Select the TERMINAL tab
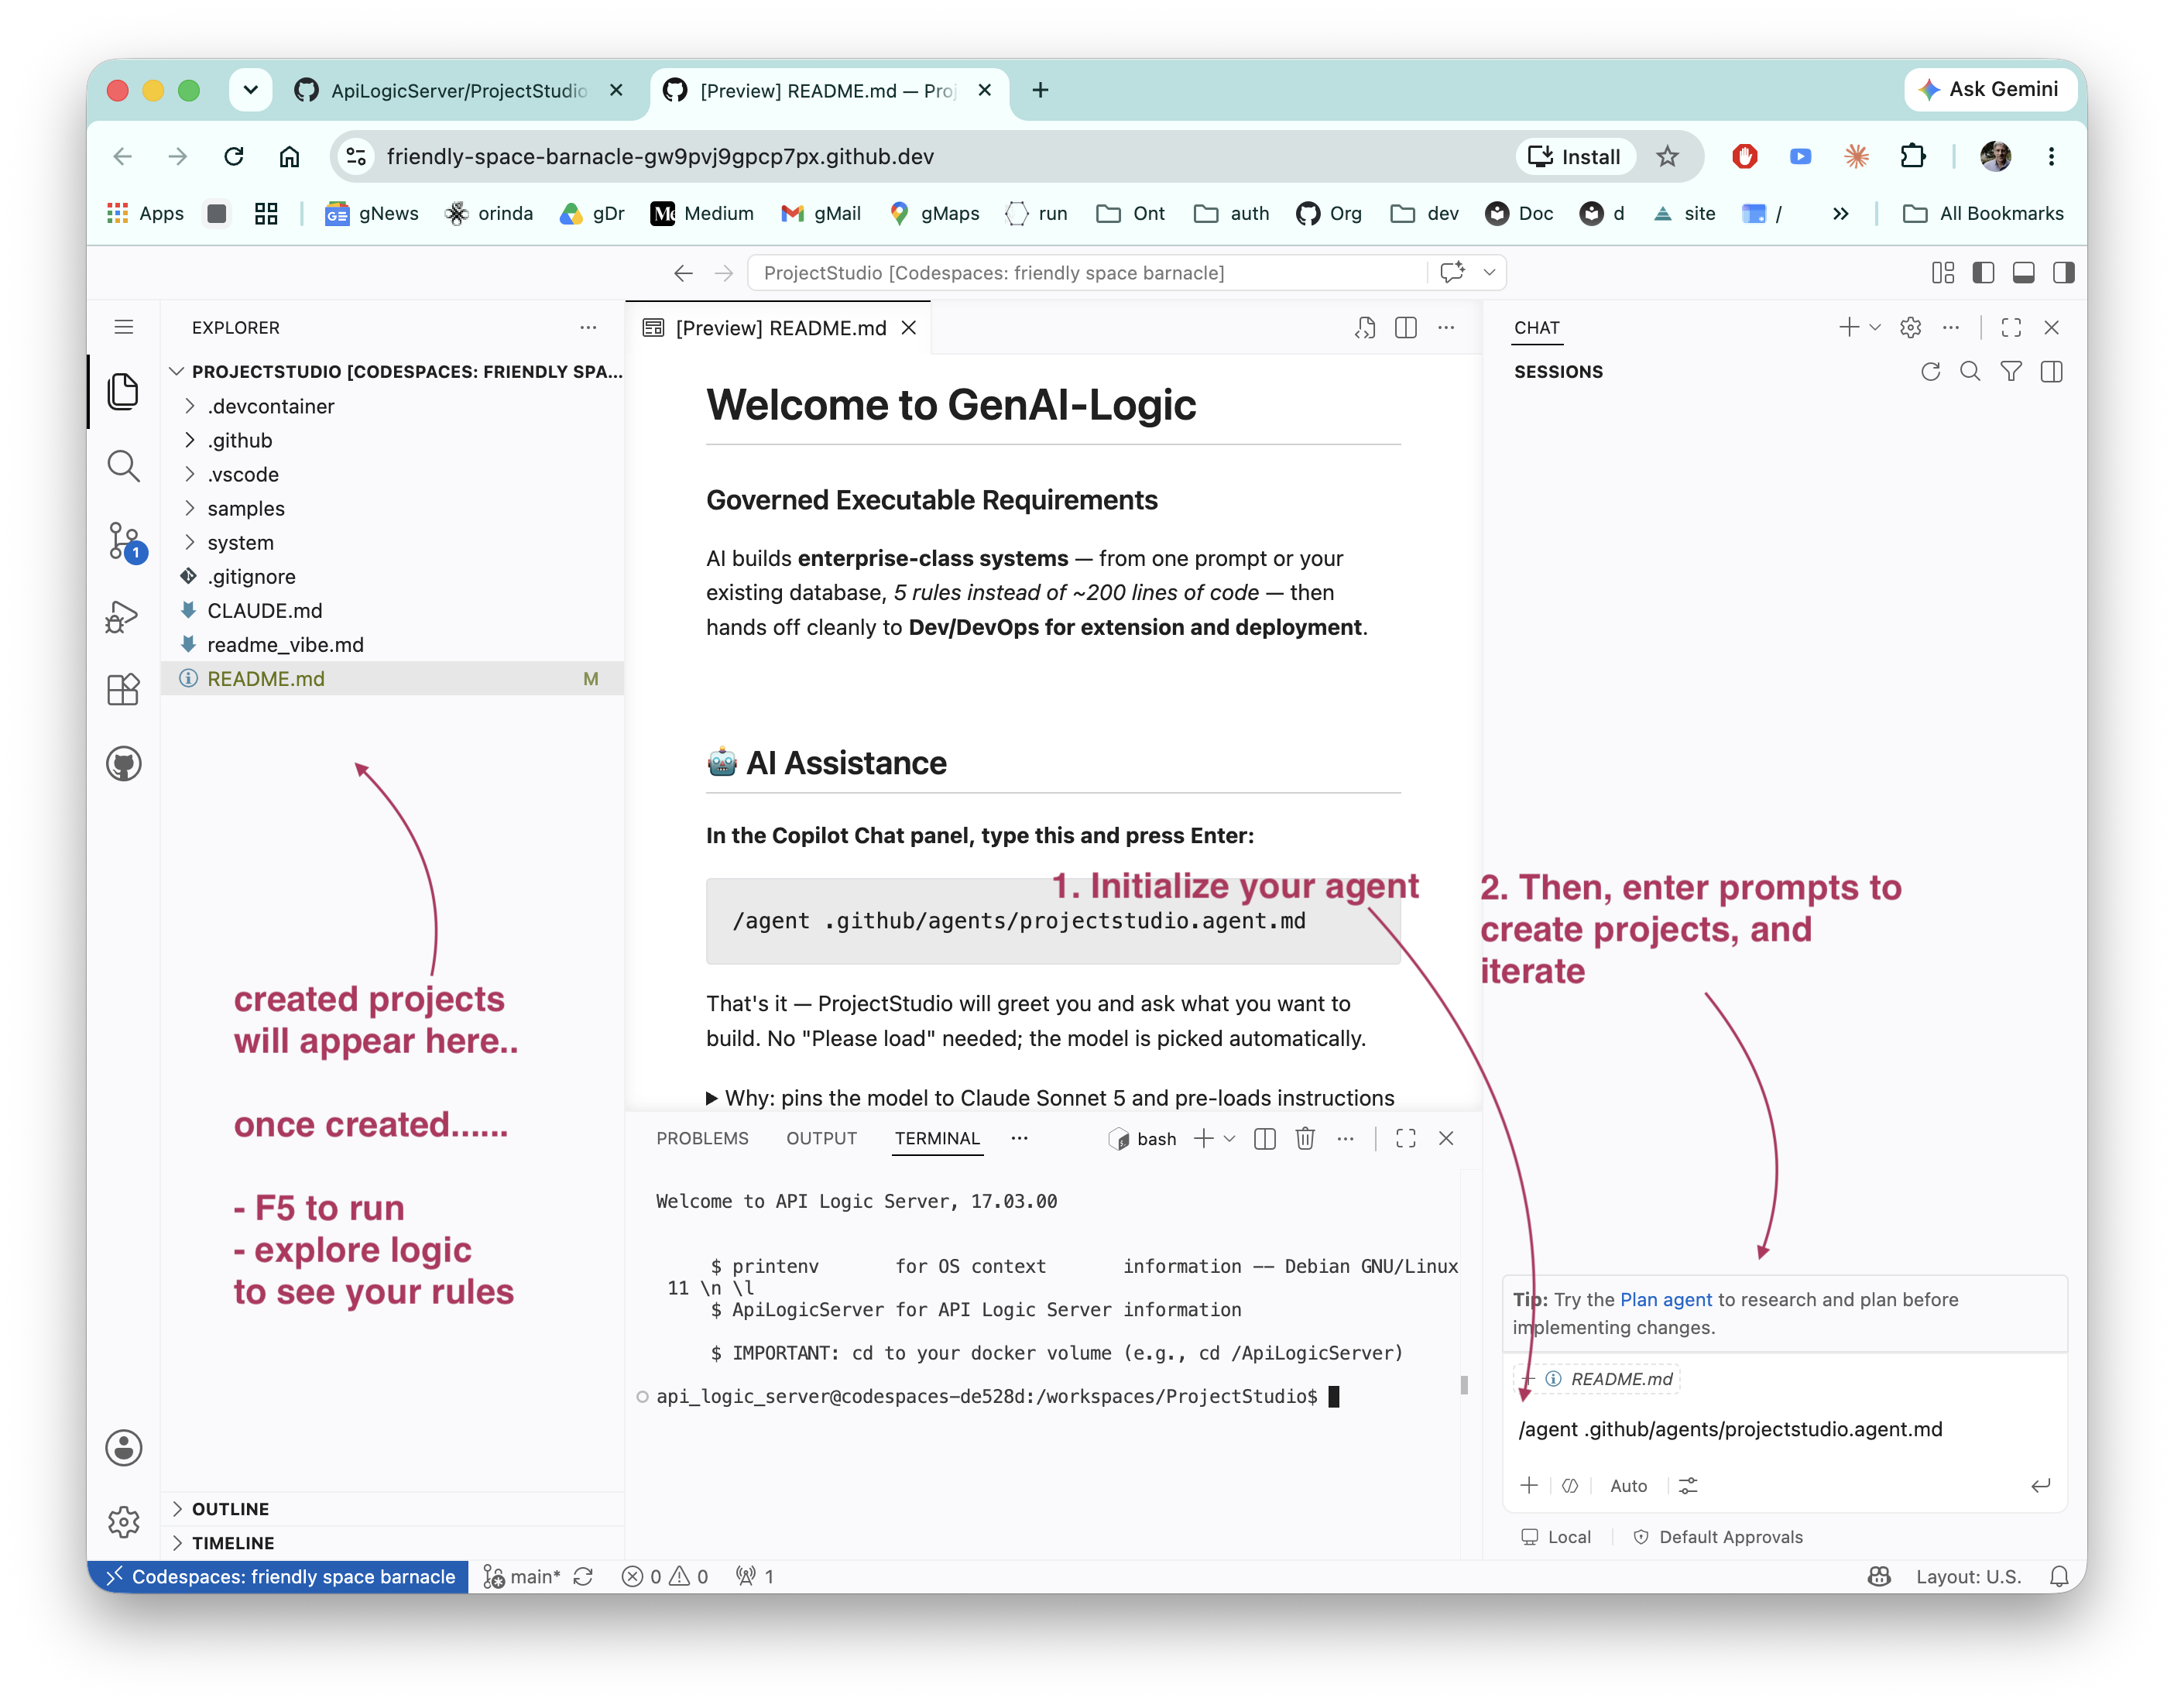The height and width of the screenshot is (1708, 2174). 937,1138
